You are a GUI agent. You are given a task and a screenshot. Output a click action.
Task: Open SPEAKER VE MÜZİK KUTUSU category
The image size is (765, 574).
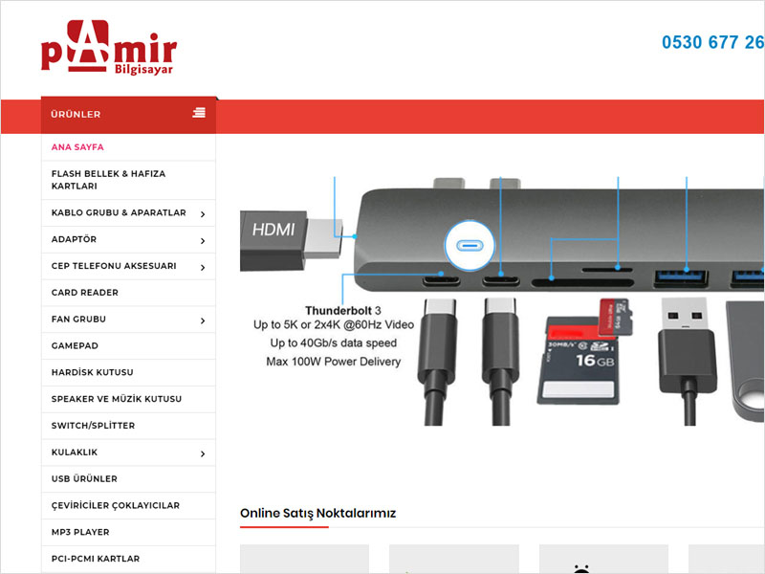[117, 399]
